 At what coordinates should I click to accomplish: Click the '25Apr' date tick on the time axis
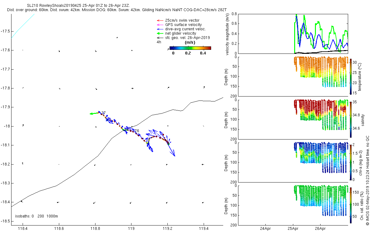(293, 229)
